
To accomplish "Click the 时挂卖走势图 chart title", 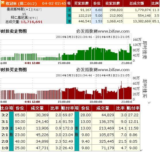I will pyautogui.click(x=14, y=31).
